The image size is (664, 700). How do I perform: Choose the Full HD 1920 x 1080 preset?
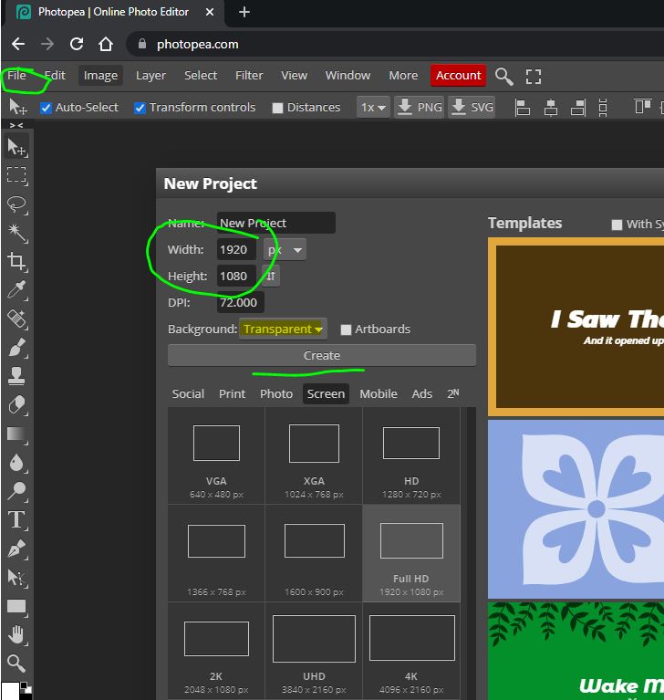point(411,553)
